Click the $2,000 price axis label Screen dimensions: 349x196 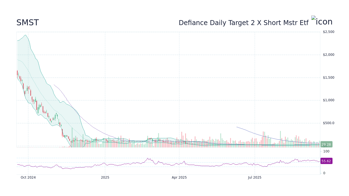pos(329,55)
